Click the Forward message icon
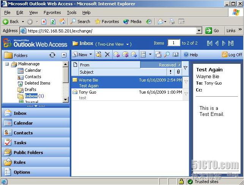244x185 pixels. click(134, 54)
